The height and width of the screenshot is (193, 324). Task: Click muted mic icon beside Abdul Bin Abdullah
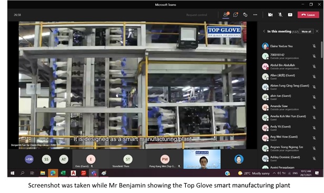pos(314,67)
